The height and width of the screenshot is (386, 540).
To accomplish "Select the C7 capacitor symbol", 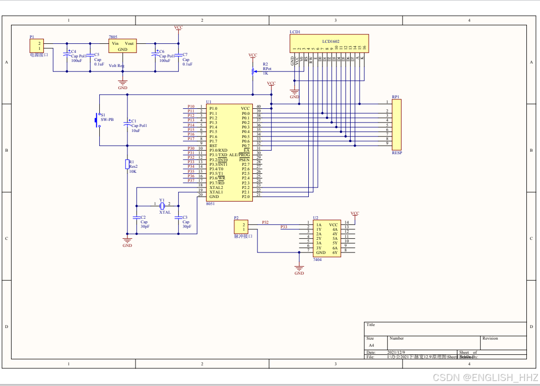I will 178,55.
